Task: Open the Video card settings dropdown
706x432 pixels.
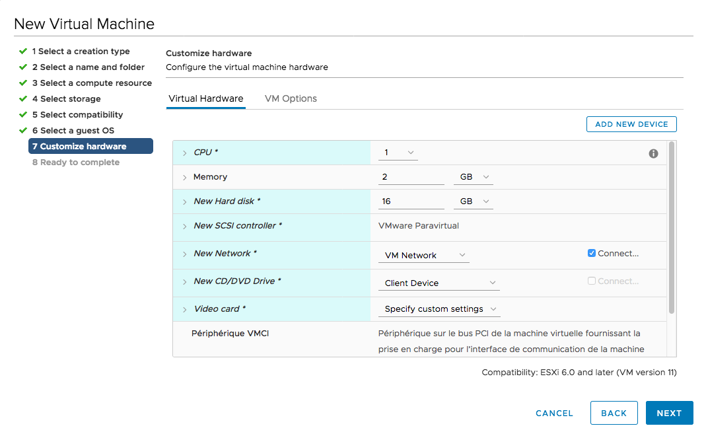Action: 439,309
